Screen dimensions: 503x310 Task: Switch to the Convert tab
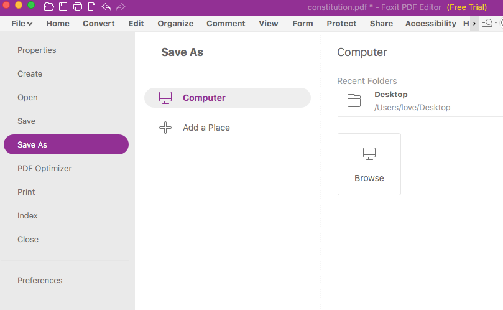tap(99, 24)
